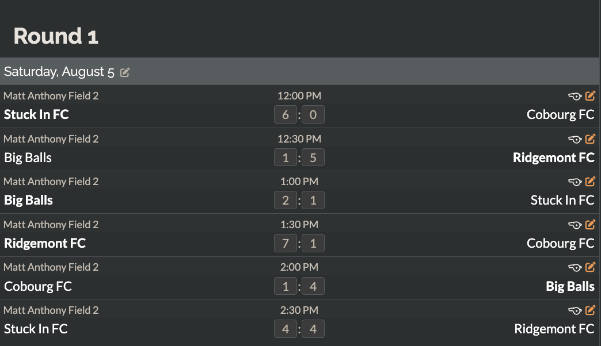Edit the Saturday, August 5 date

click(x=125, y=72)
